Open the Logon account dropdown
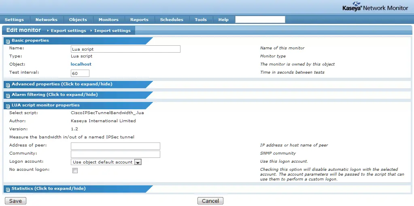This screenshot has width=414, height=206. point(106,162)
